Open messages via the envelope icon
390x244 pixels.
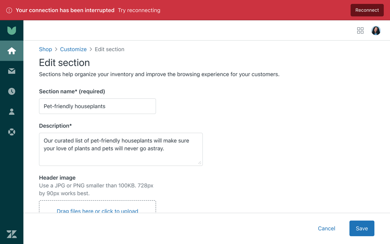pos(12,71)
